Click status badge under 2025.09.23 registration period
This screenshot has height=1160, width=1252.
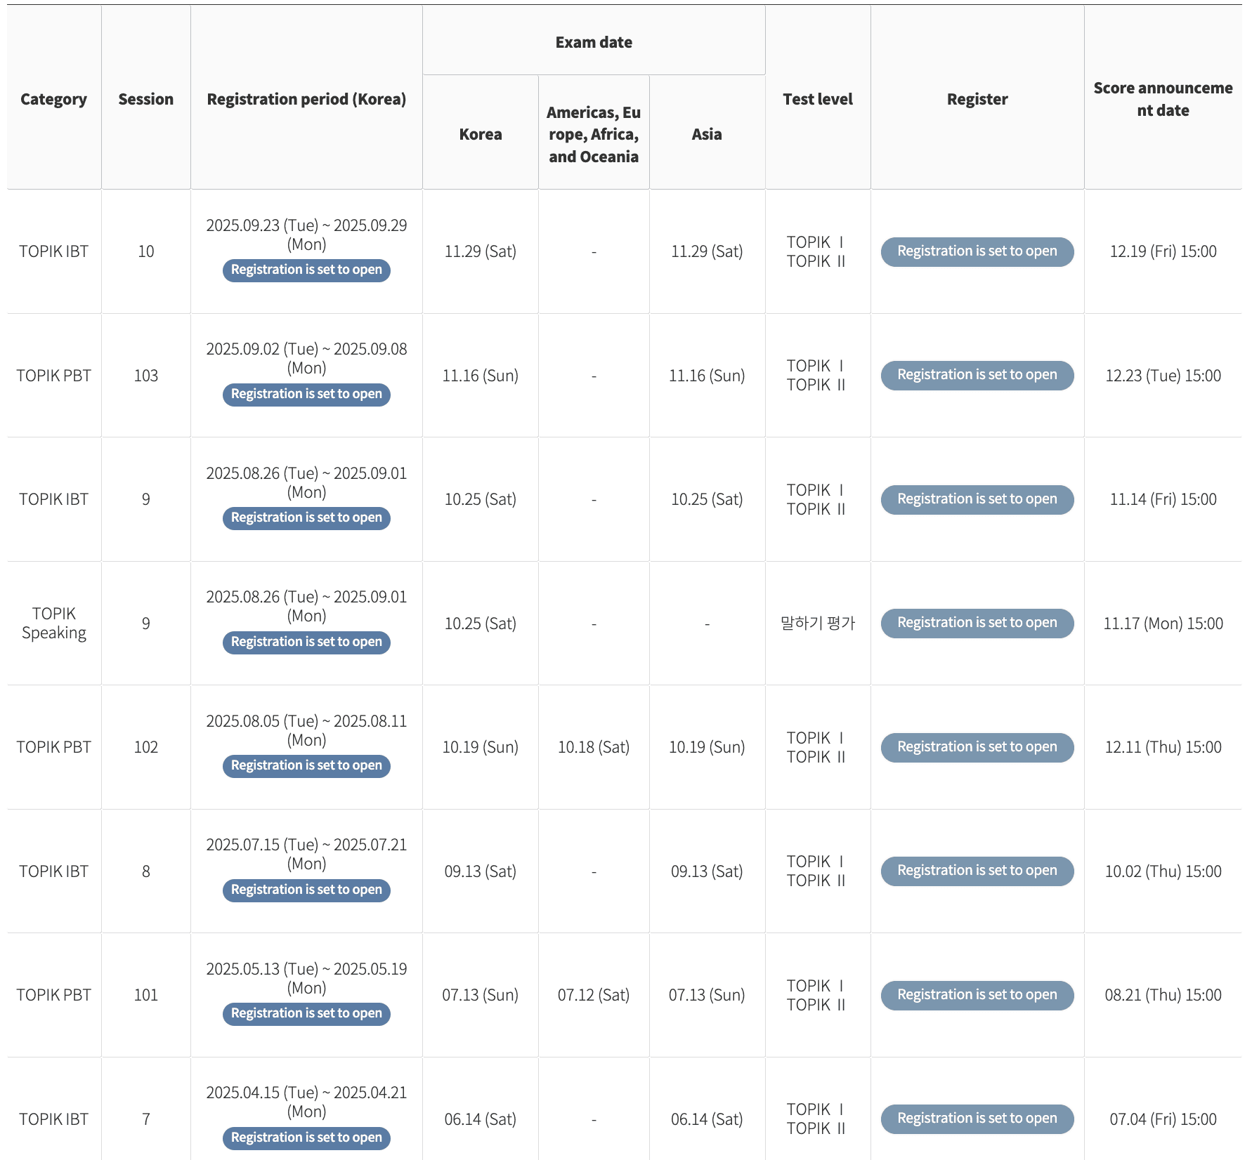click(306, 270)
